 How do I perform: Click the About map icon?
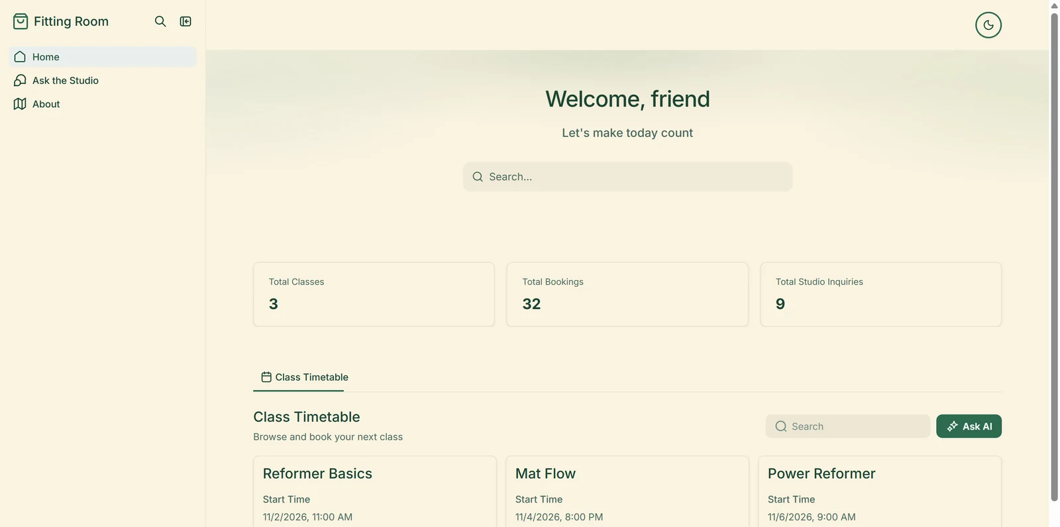[20, 104]
